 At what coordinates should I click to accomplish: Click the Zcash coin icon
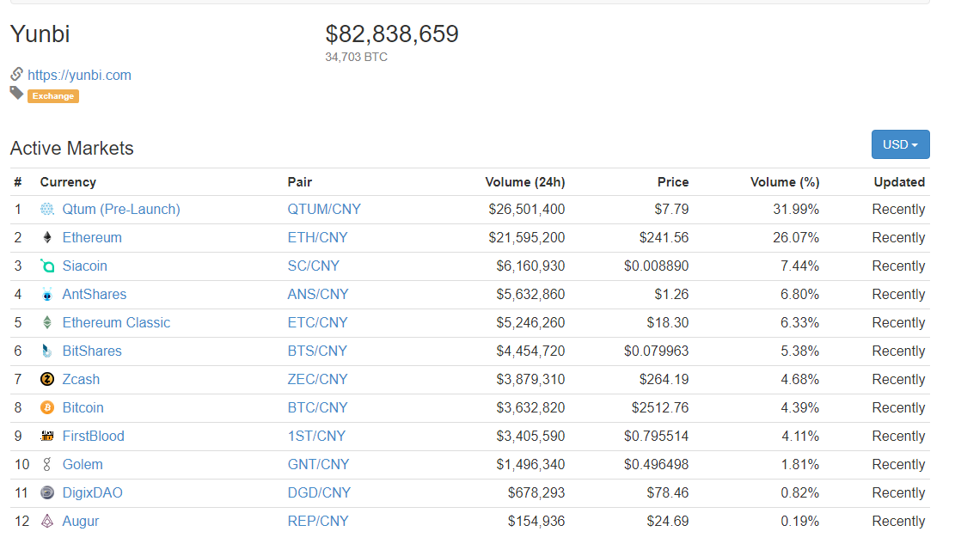(47, 379)
